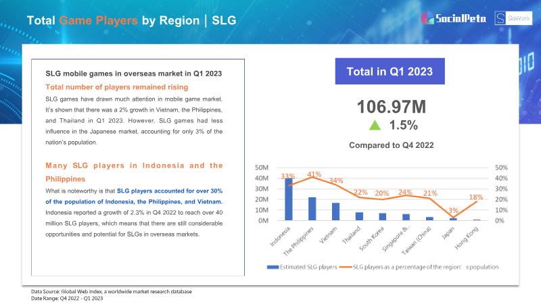Click the Japan axis label
Viewport: 541px width, 304px height.
448,232
